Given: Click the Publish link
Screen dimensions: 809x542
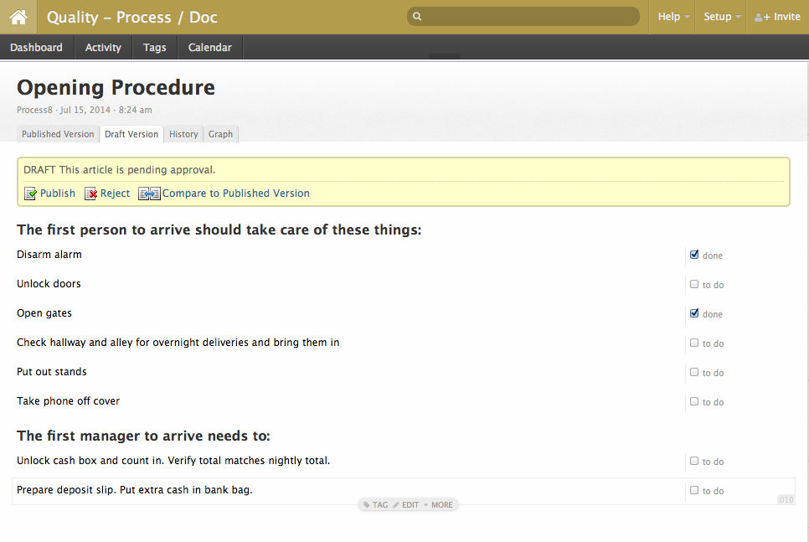Looking at the screenshot, I should click(58, 194).
